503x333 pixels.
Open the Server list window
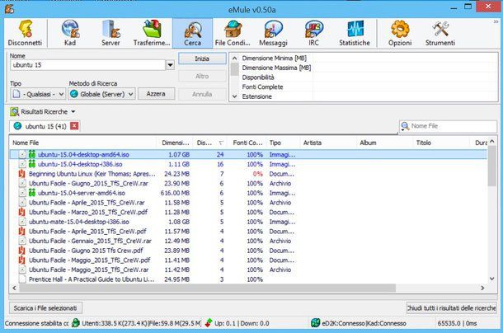point(110,33)
